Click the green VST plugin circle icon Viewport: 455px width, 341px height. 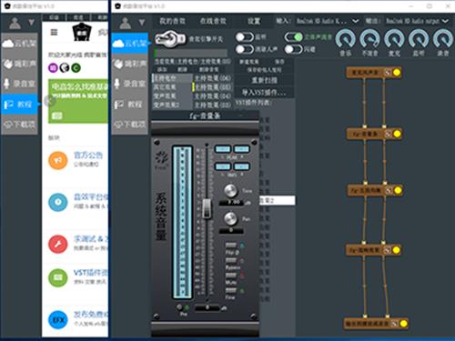click(58, 277)
